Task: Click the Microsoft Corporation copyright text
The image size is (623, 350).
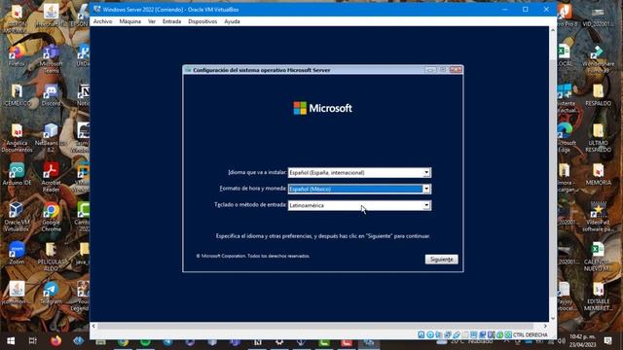Action: pos(253,256)
